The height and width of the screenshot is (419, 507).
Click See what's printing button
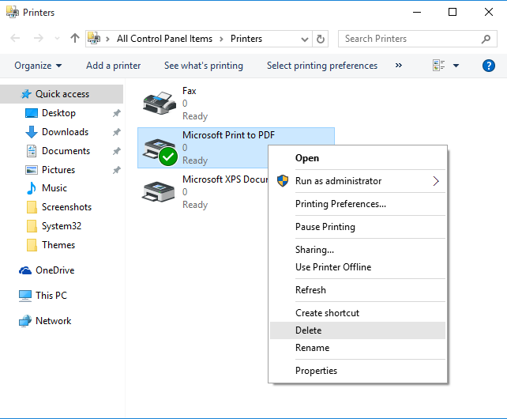coord(204,66)
